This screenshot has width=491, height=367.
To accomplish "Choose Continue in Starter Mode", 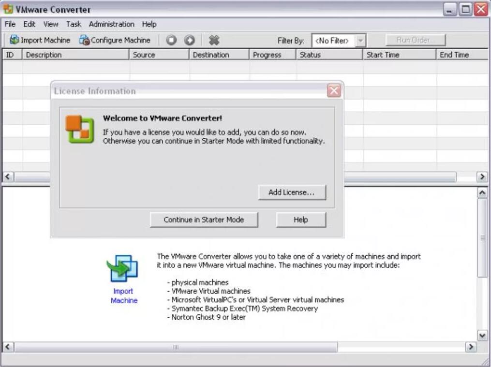I will pyautogui.click(x=204, y=220).
